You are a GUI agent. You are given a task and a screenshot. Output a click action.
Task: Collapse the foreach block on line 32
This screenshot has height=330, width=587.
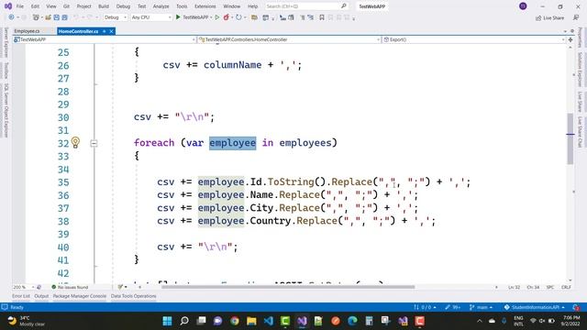point(94,143)
